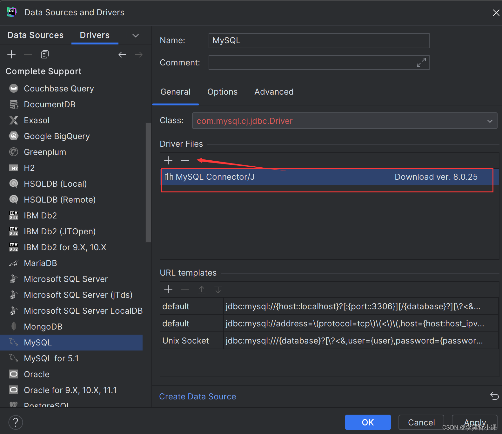502x434 pixels.
Task: Click the DocumentDB driver icon
Action: tap(14, 104)
